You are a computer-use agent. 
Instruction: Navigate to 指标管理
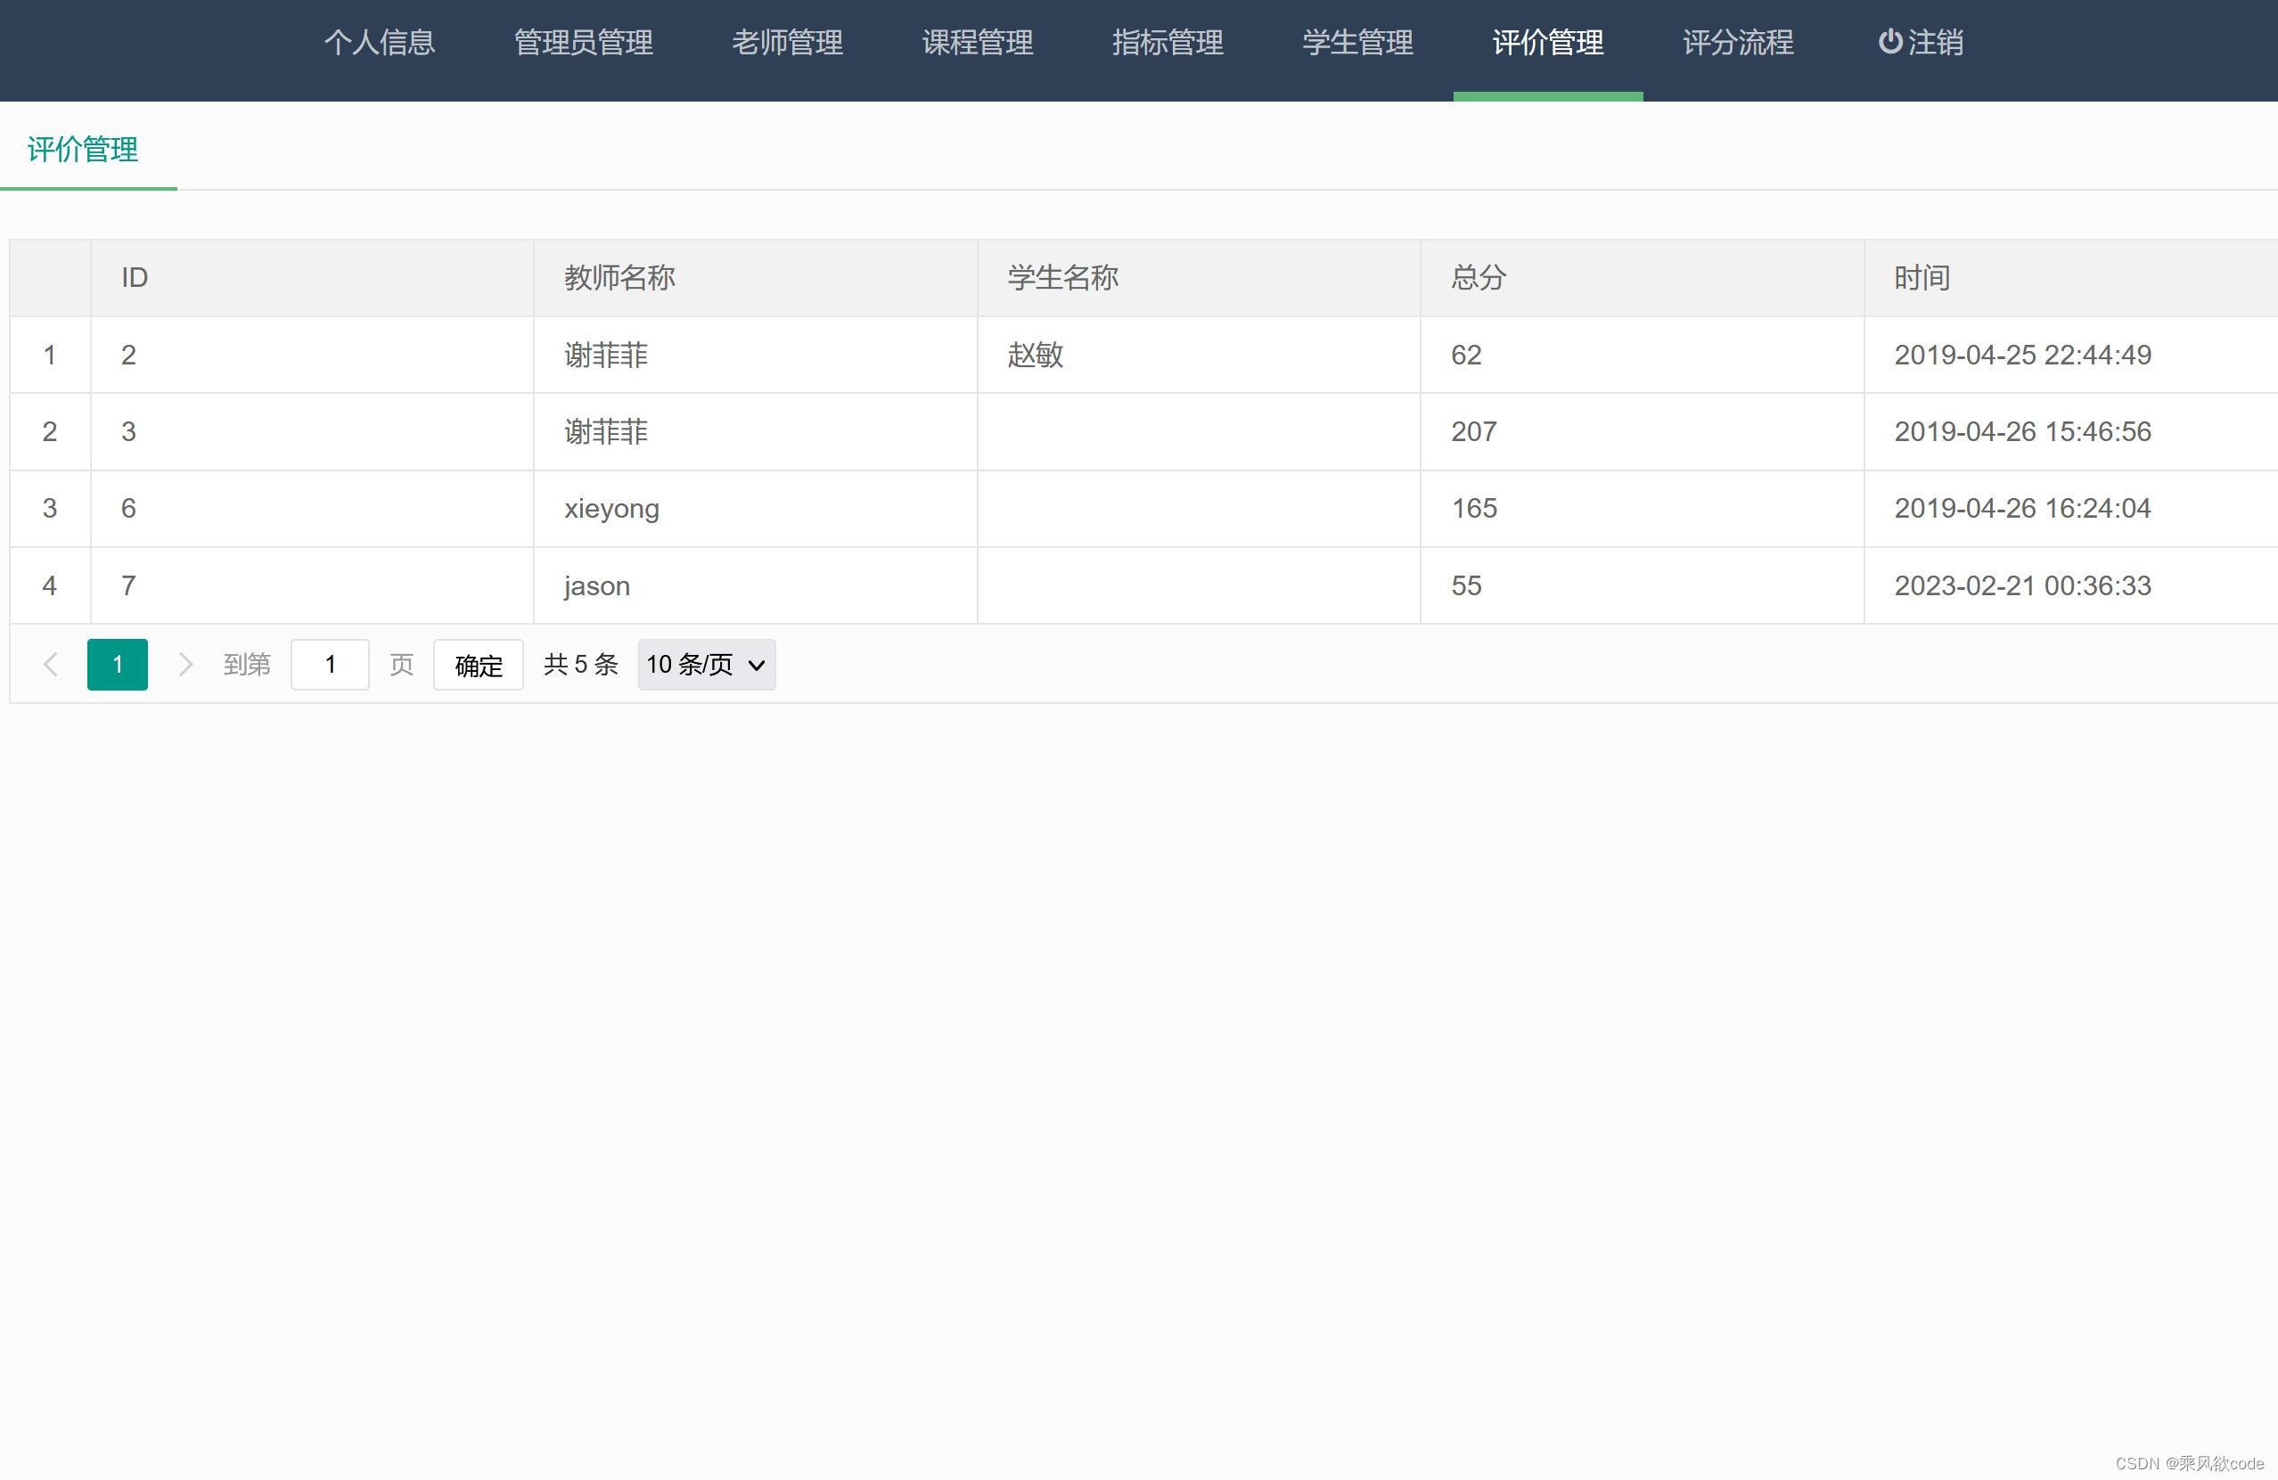pyautogui.click(x=1167, y=42)
